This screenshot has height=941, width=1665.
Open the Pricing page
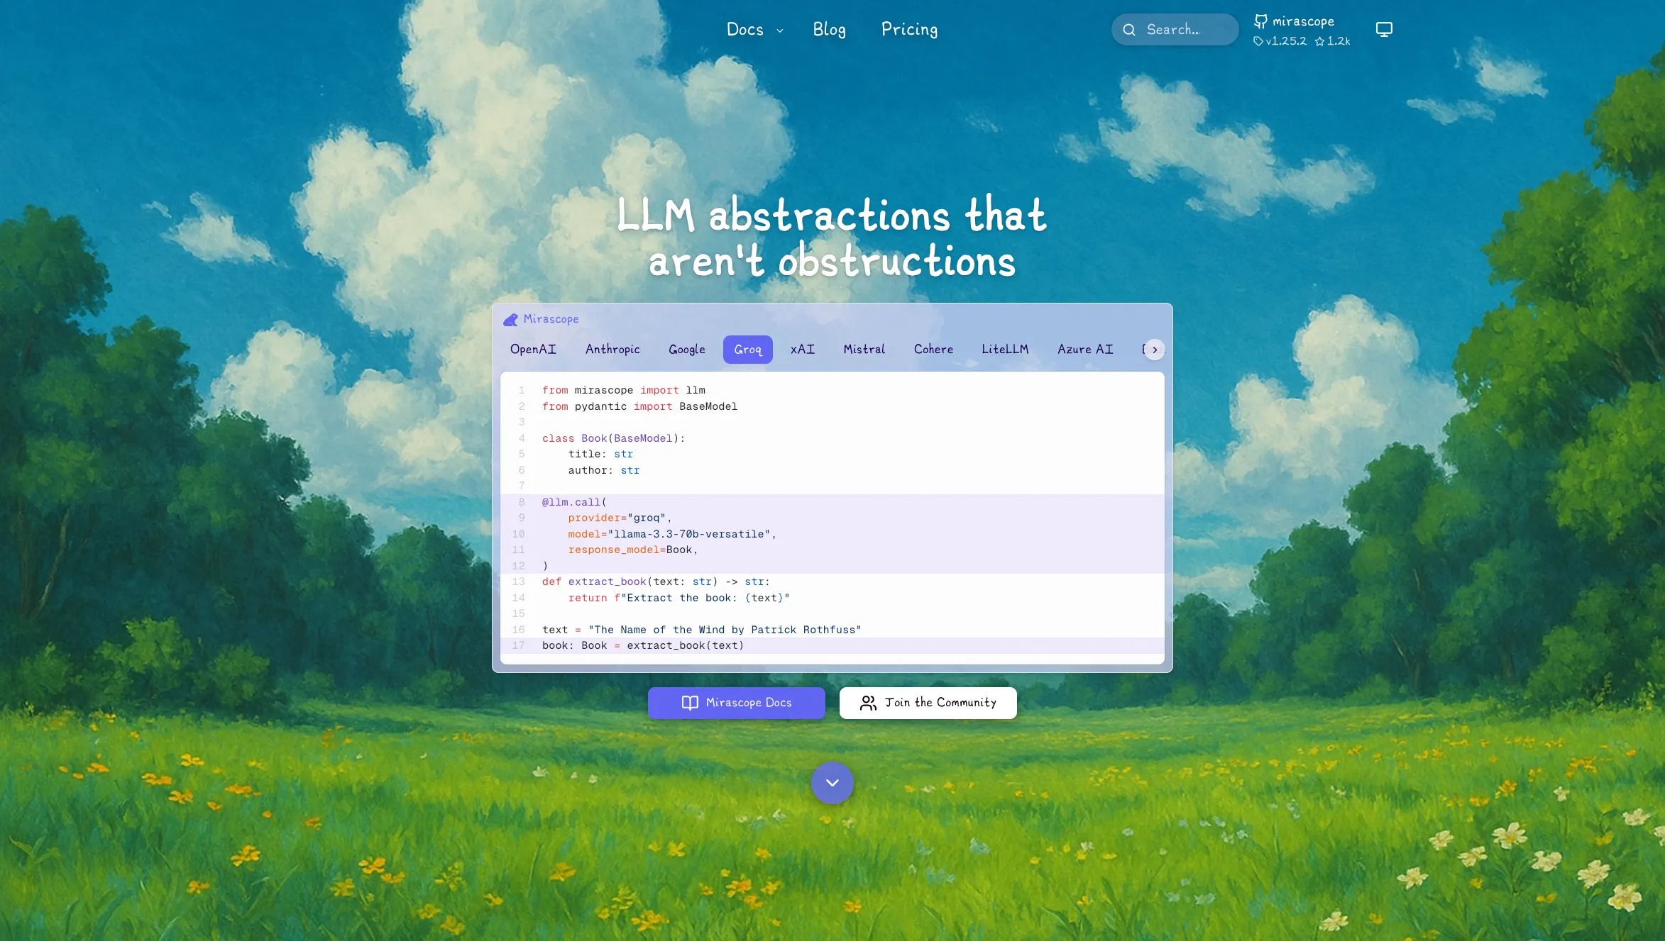point(909,29)
